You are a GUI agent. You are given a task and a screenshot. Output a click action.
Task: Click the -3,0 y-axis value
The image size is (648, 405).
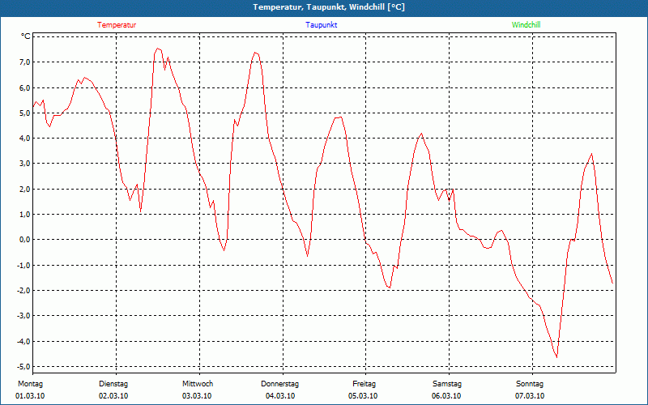coord(23,316)
